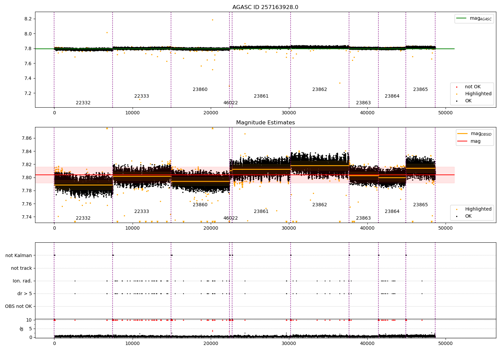Click obsid label 46022 in top plot
This screenshot has width=501, height=351.
pos(230,103)
